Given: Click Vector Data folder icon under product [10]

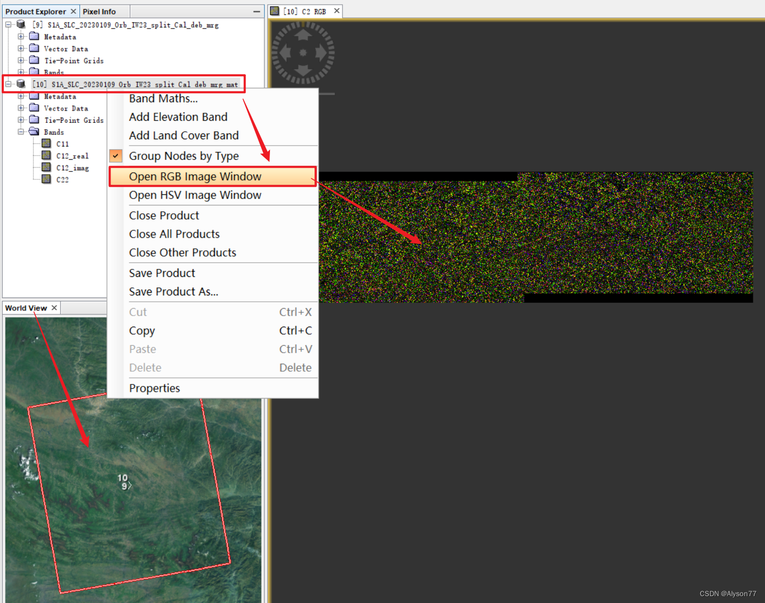Looking at the screenshot, I should (x=34, y=108).
